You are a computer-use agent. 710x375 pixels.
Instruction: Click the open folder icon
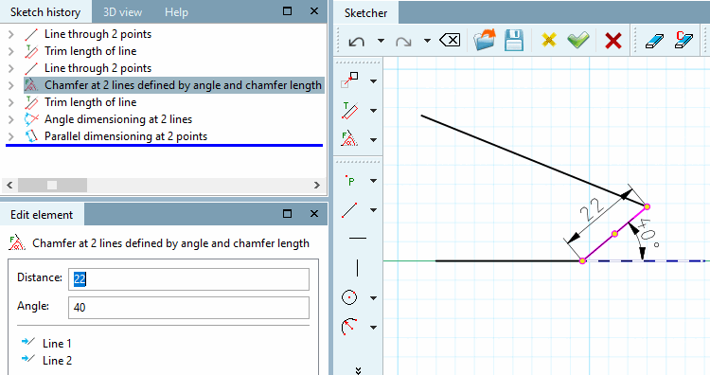coord(484,41)
